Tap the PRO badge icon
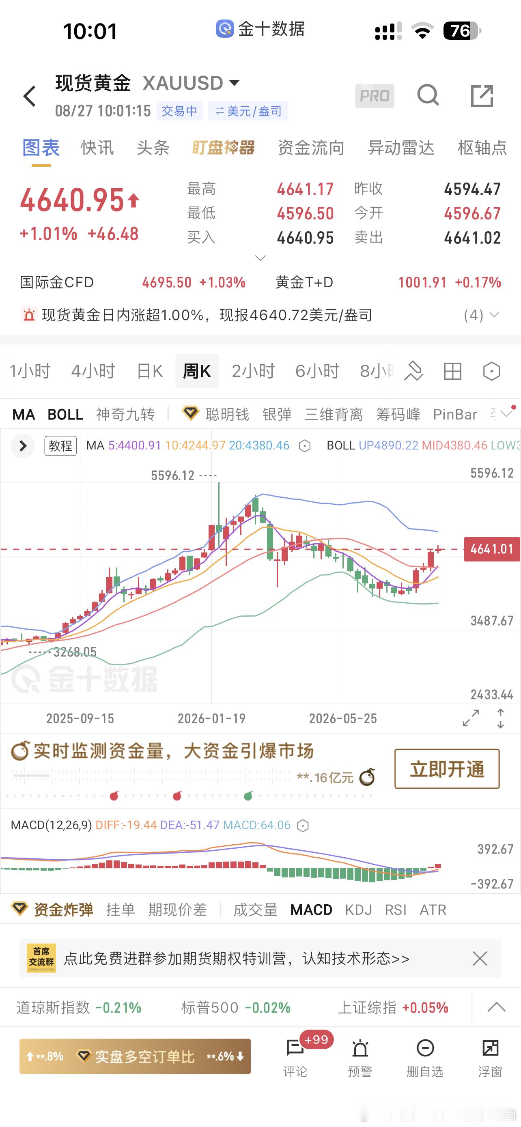The width and height of the screenshot is (521, 1127). point(375,96)
